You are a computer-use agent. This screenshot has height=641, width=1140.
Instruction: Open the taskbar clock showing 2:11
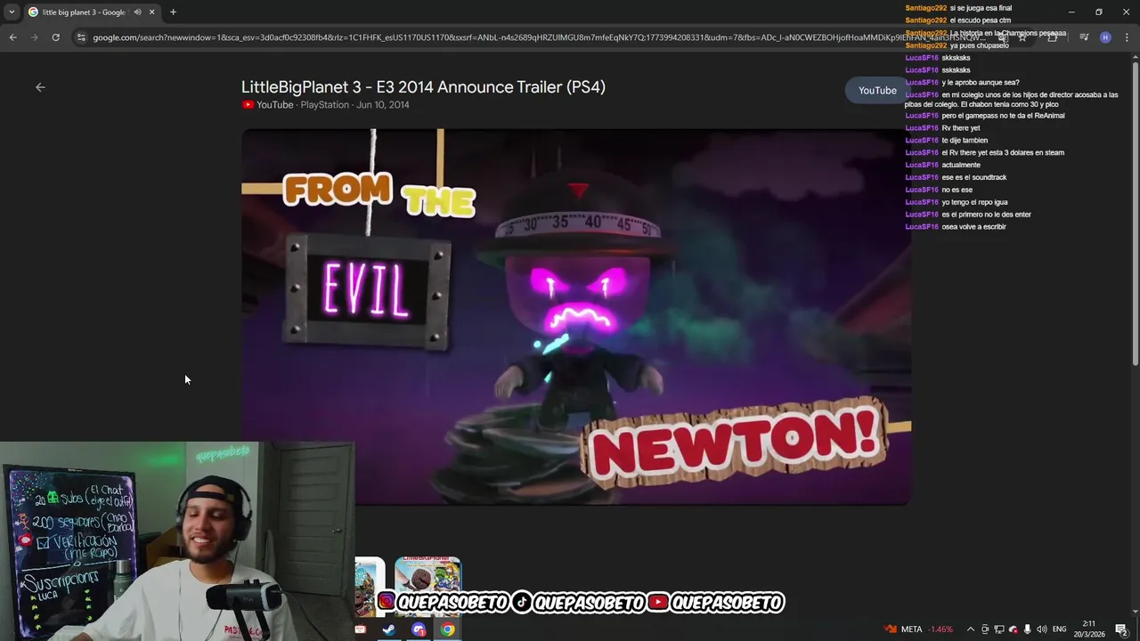[1088, 629]
